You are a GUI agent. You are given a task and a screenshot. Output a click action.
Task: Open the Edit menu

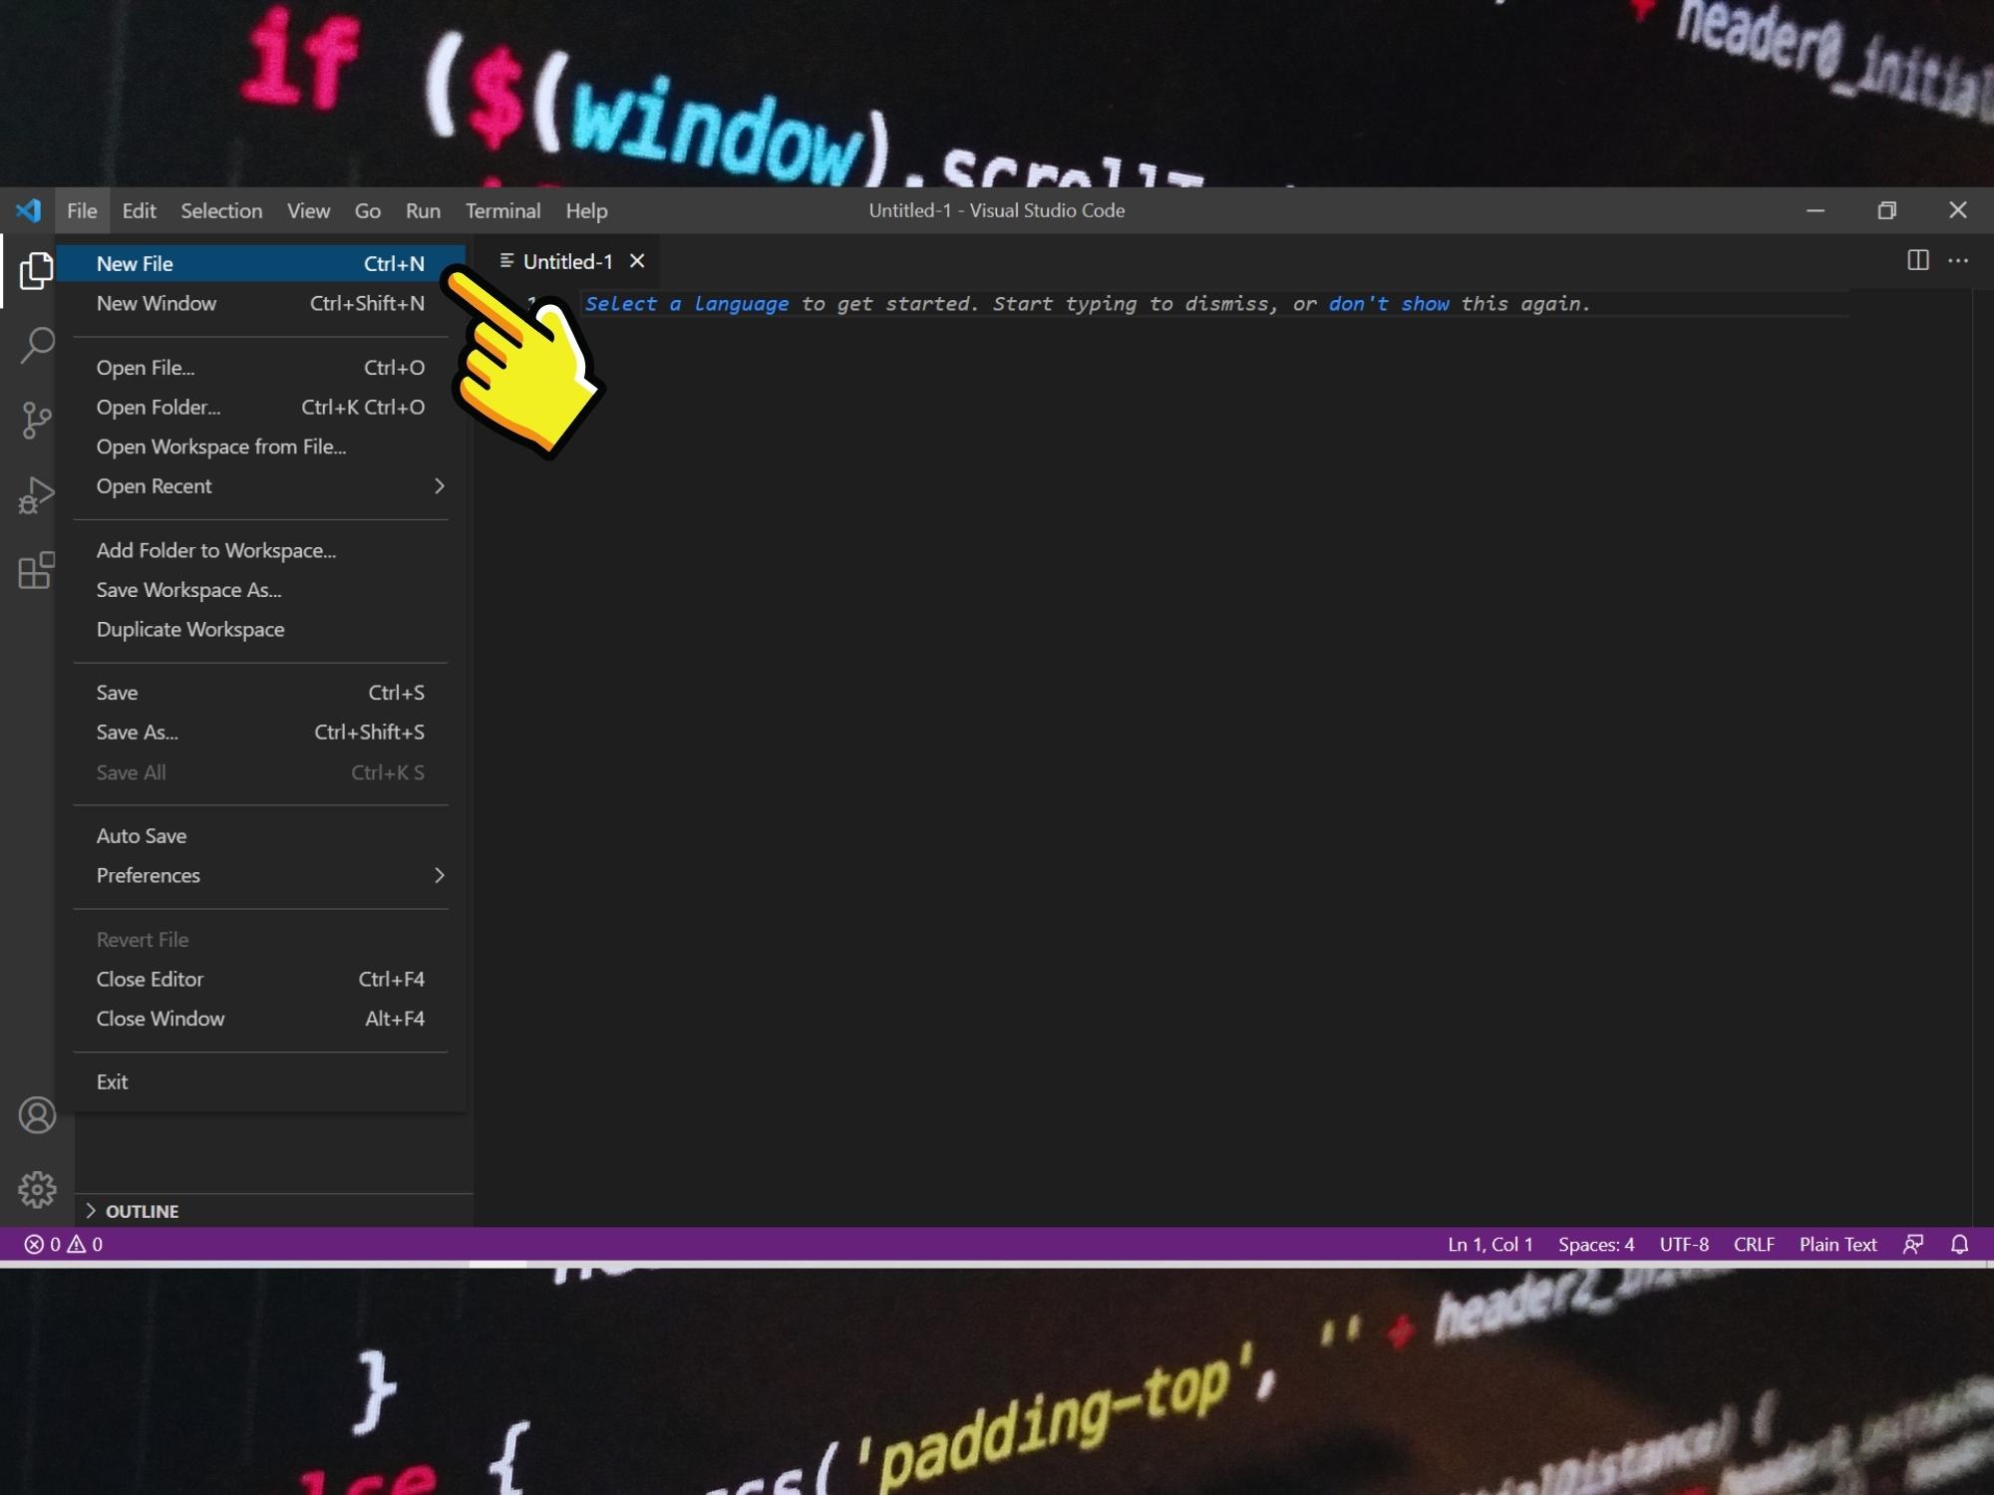[140, 210]
